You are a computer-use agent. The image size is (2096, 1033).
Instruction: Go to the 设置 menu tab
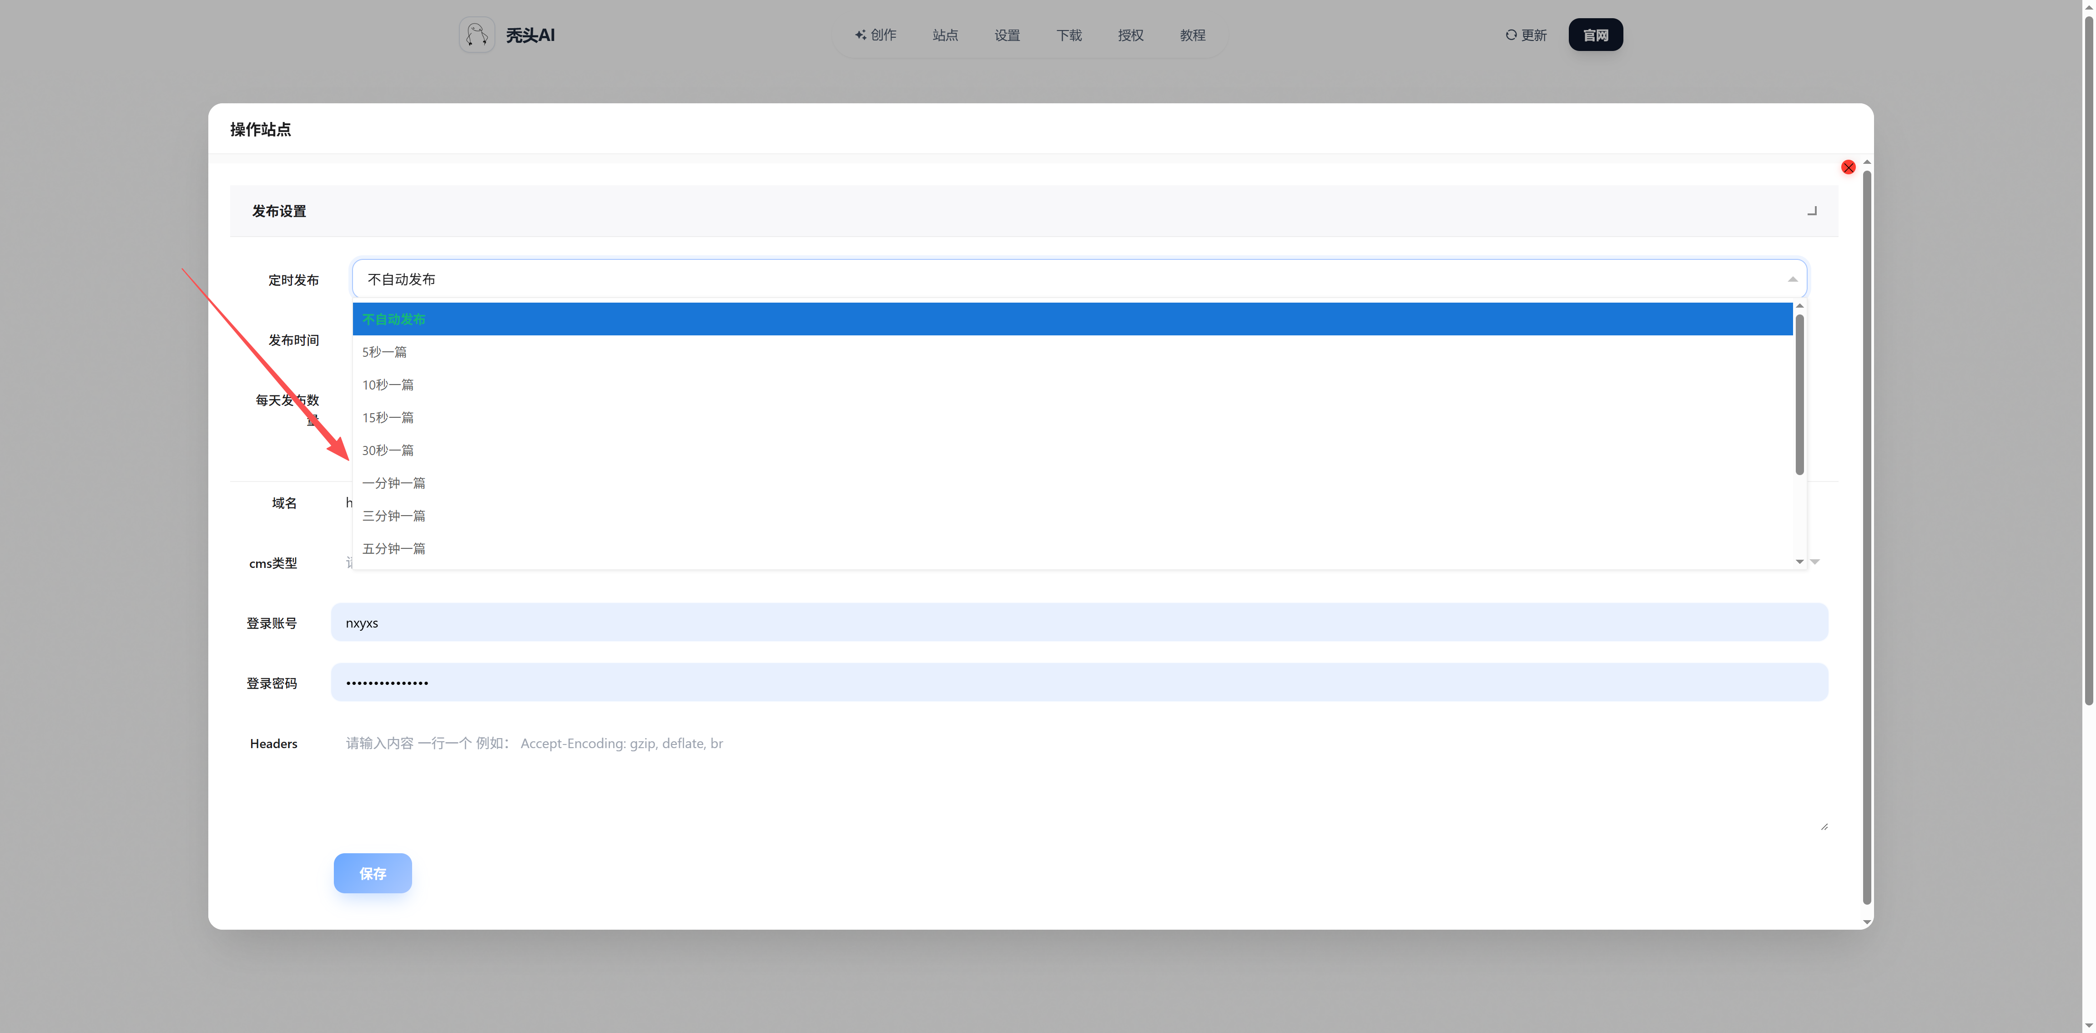(1007, 35)
